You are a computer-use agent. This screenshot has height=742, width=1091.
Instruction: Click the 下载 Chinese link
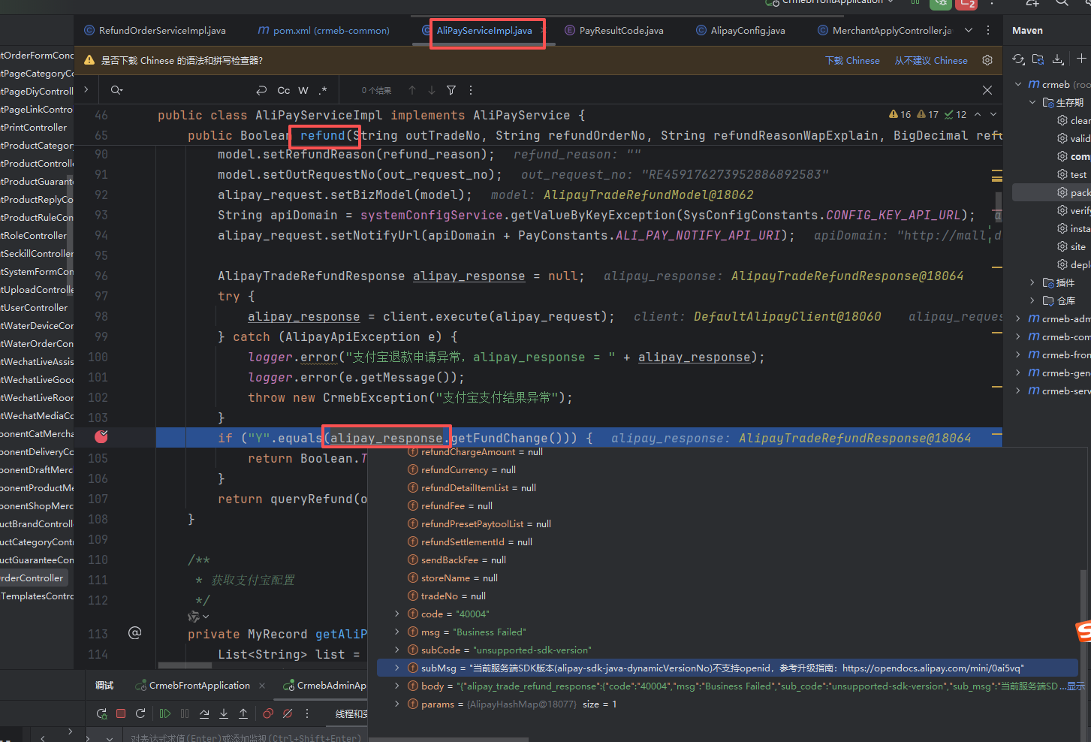tap(852, 61)
